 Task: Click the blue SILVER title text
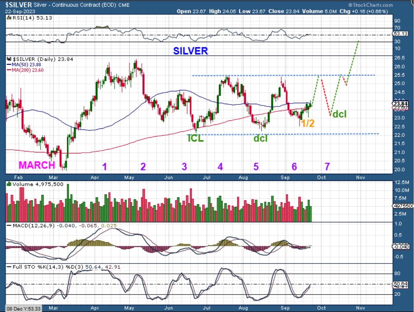coord(191,51)
